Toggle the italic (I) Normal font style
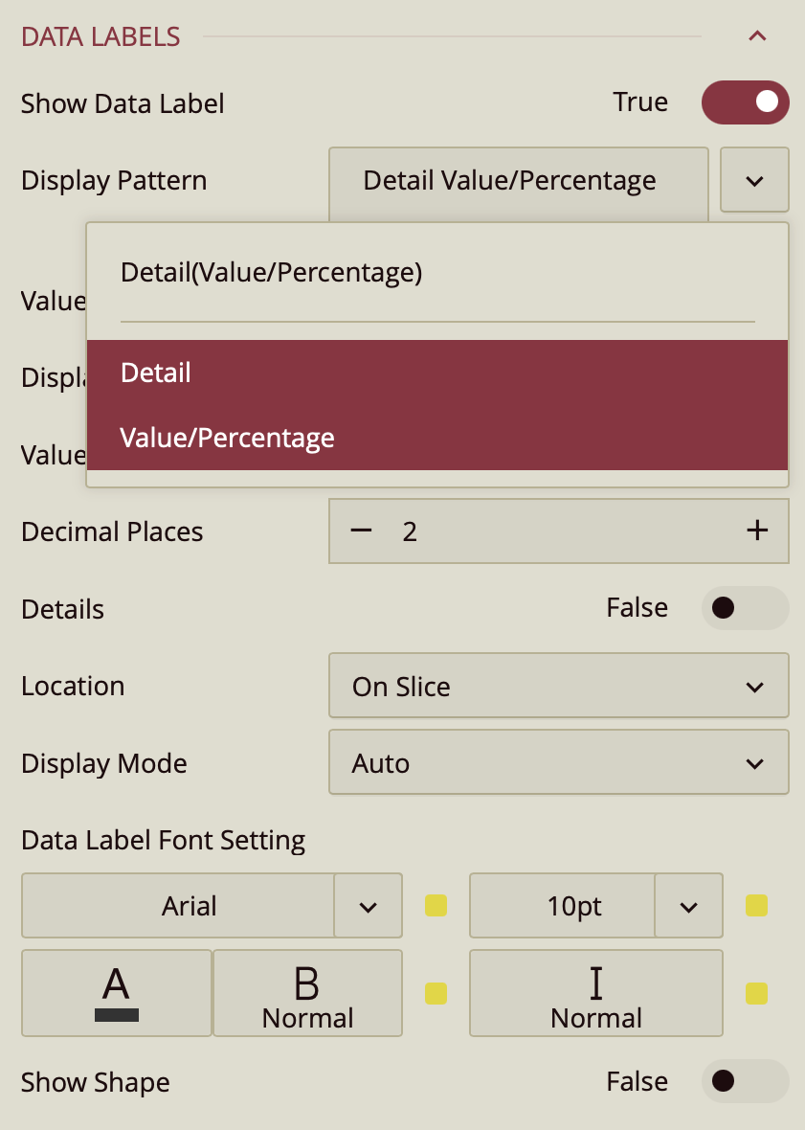The height and width of the screenshot is (1130, 805). pos(595,993)
